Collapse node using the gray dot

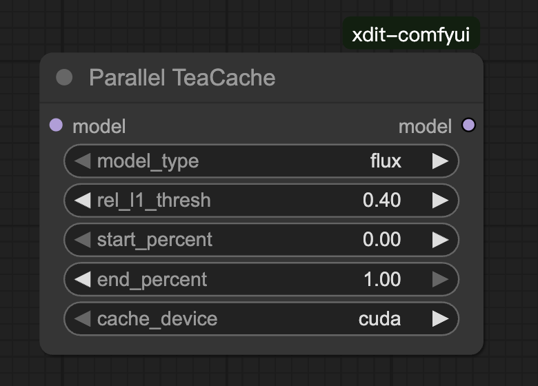coord(64,77)
